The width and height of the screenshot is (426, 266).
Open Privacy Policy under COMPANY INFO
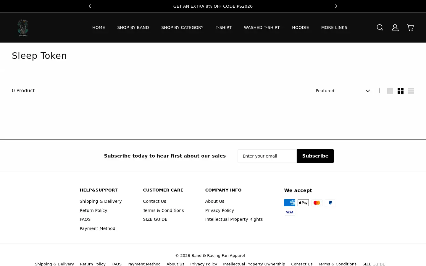point(220,210)
